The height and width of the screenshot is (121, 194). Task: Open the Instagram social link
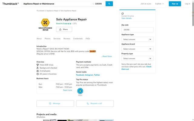pos(89,75)
